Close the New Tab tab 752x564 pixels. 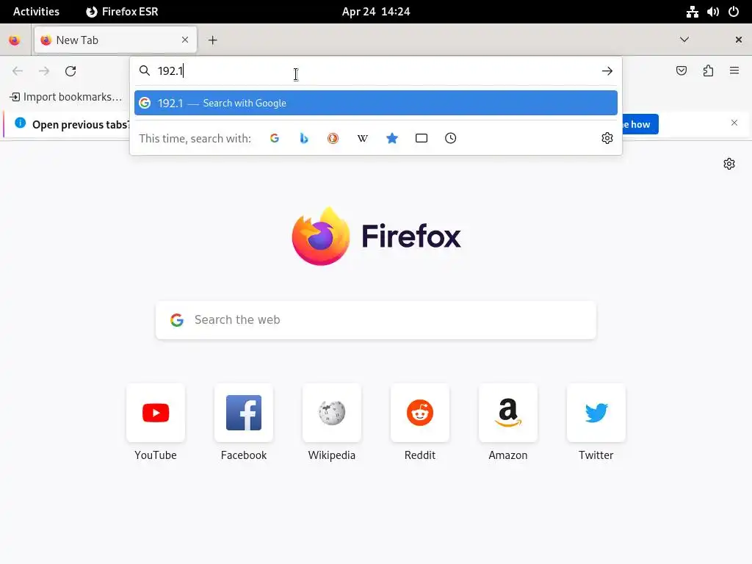click(185, 40)
